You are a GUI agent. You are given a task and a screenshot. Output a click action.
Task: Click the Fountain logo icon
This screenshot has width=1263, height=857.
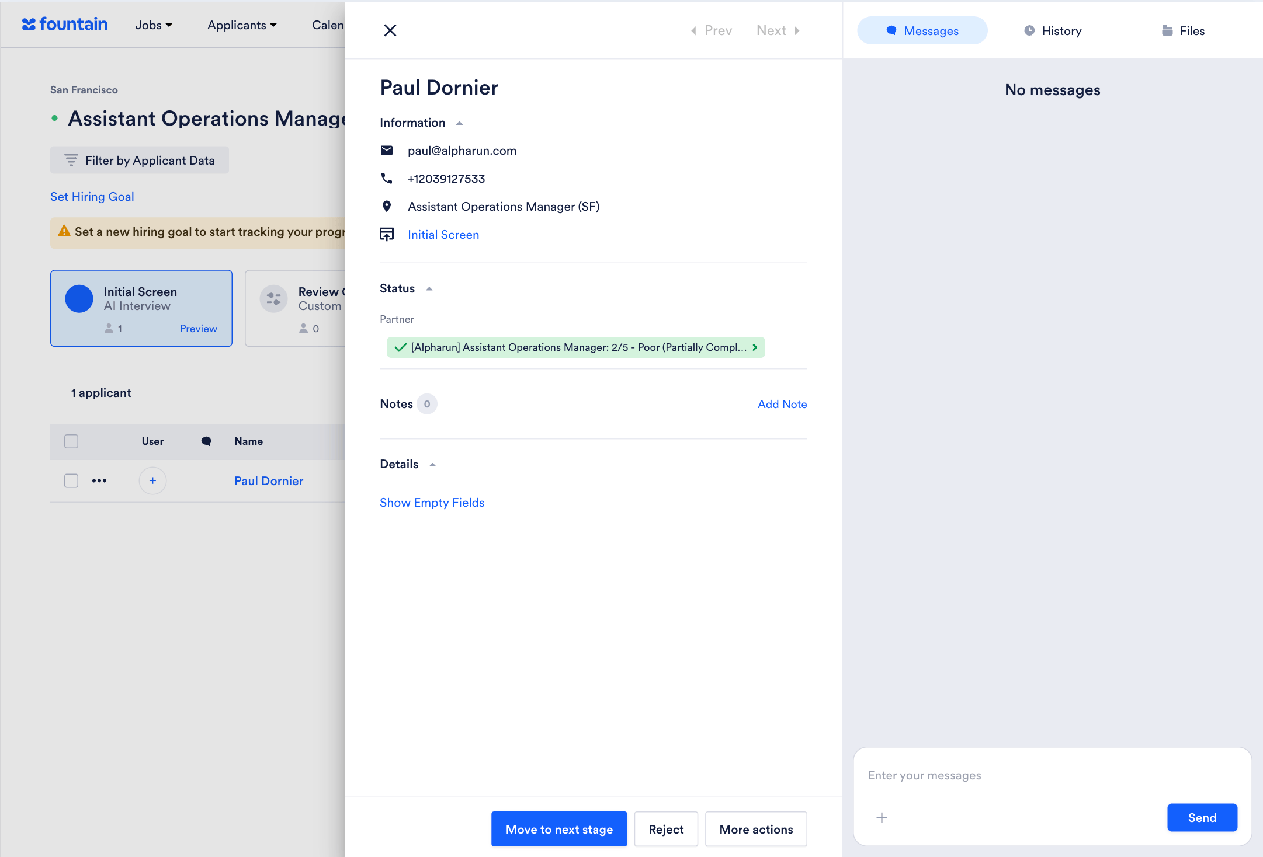[29, 25]
